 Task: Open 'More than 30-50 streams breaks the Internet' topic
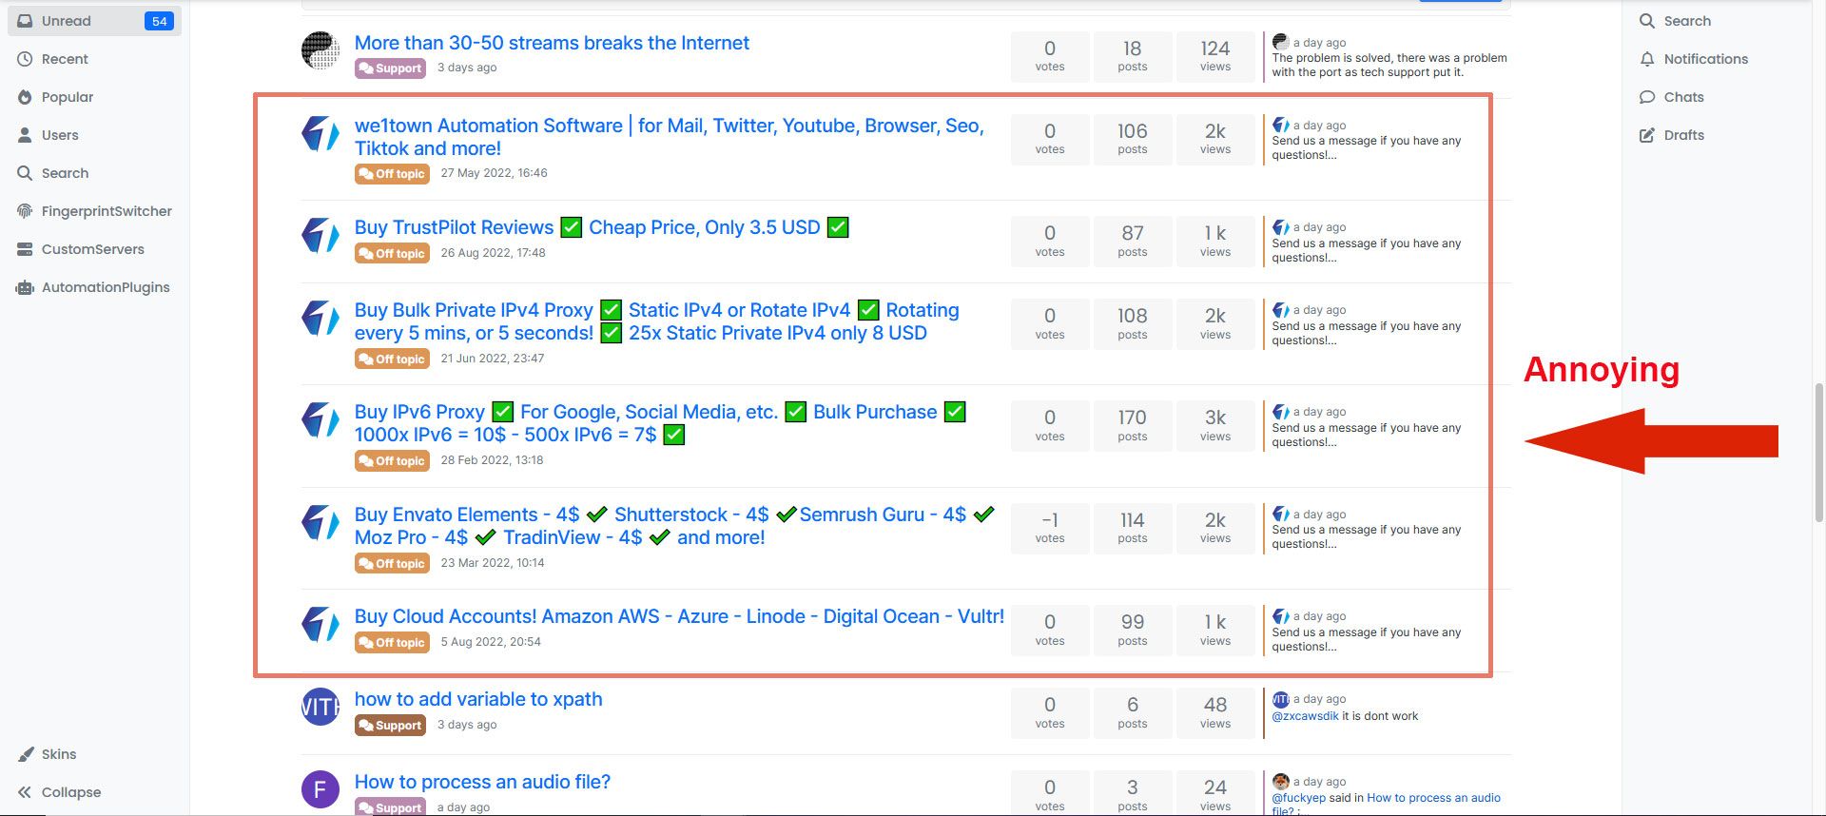[552, 43]
